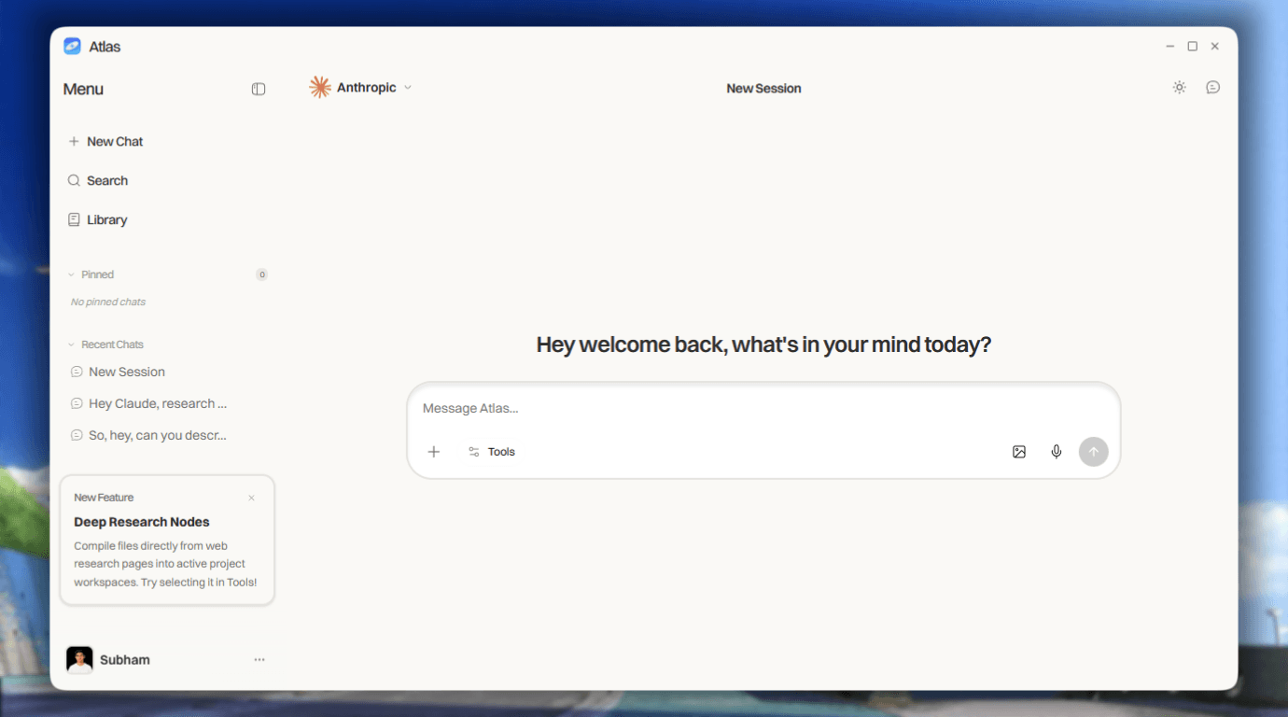Screen dimensions: 1288x717
Task: Click the Atlas app logo icon
Action: point(72,46)
